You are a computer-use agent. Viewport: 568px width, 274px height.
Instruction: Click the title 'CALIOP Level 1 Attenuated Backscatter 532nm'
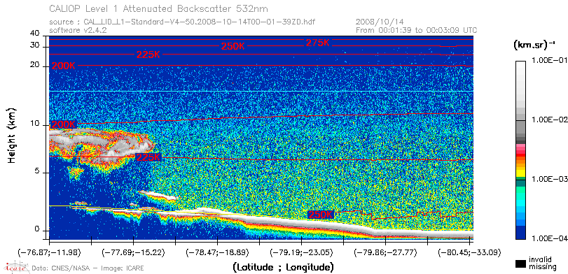(159, 8)
